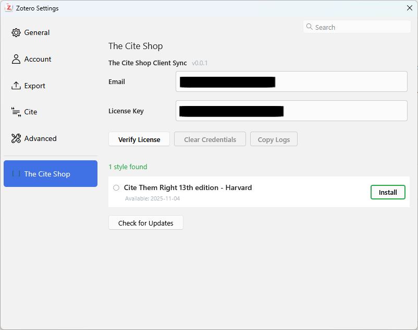This screenshot has width=418, height=330.
Task: Click Check for Updates button
Action: pos(146,222)
